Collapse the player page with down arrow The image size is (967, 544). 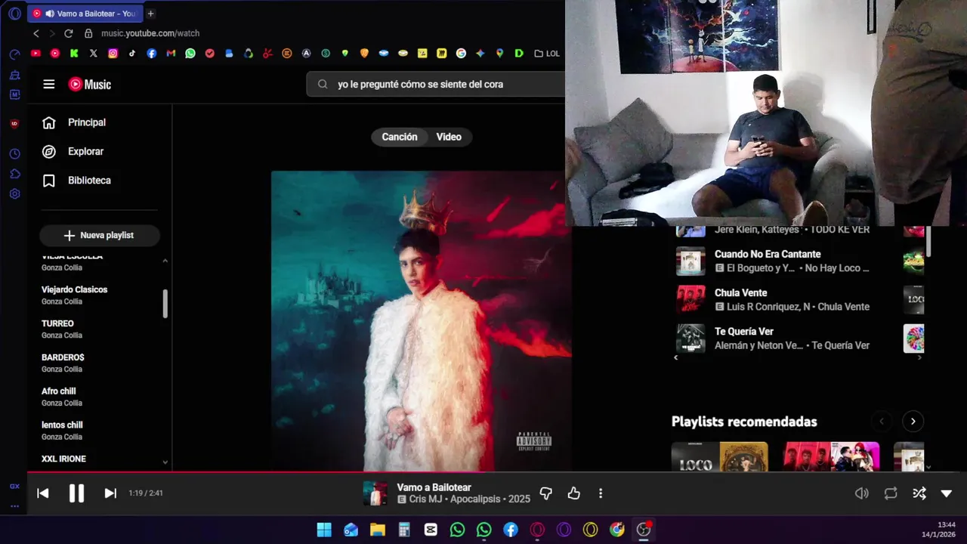pos(947,493)
